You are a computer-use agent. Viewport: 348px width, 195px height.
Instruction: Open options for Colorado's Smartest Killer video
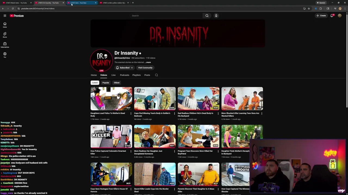(131, 151)
